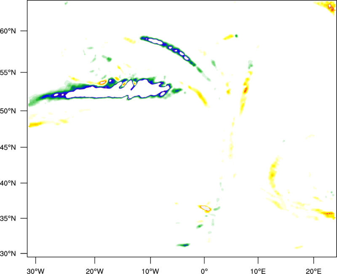Click the 0° longitude label
Viewport: 337px width, 274px height.
click(204, 271)
